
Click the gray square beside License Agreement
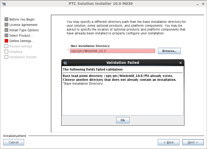point(6,25)
